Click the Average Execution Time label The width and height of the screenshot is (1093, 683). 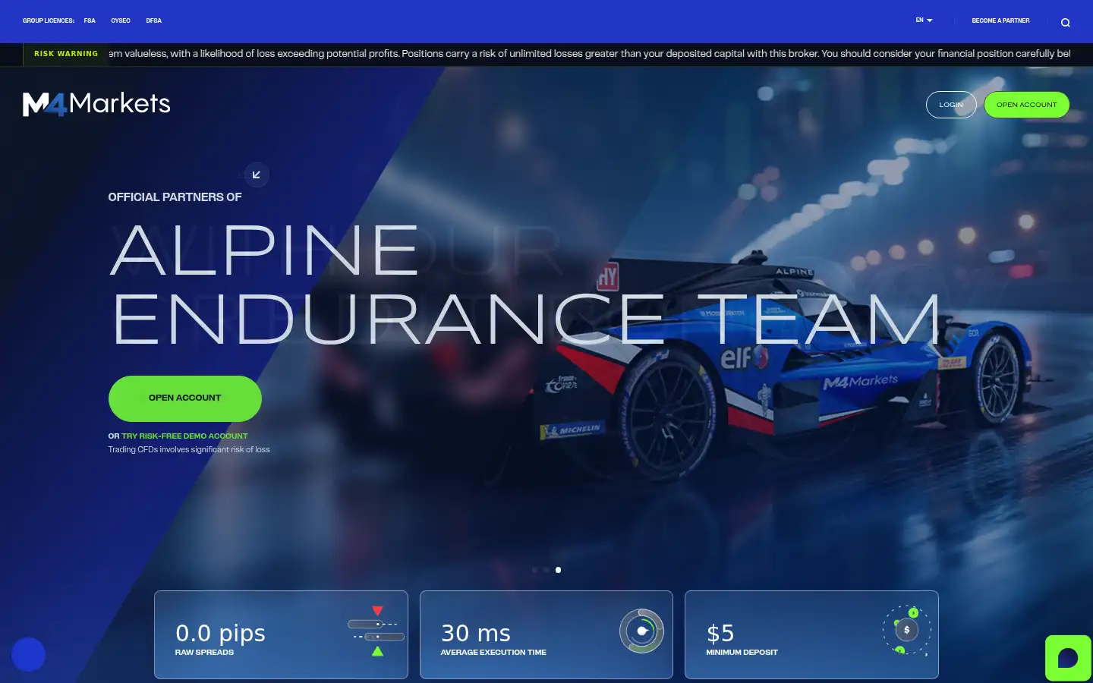click(x=493, y=653)
